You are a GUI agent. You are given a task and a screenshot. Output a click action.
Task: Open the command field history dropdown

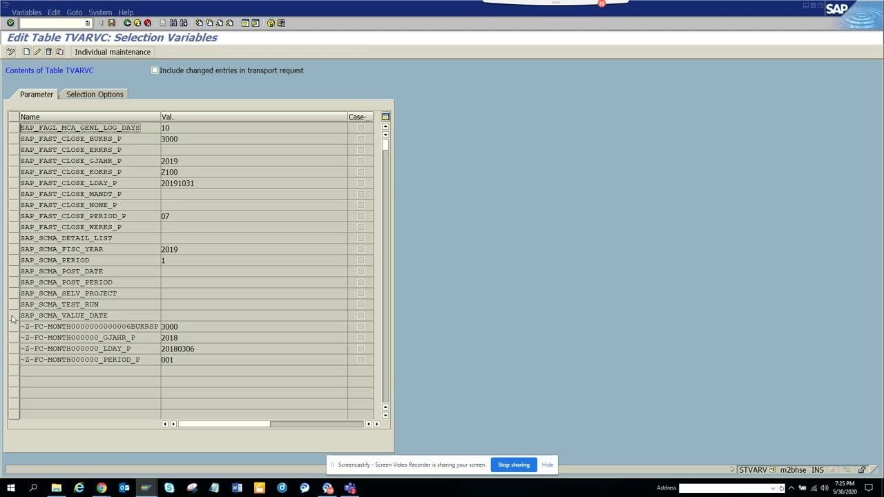(87, 23)
